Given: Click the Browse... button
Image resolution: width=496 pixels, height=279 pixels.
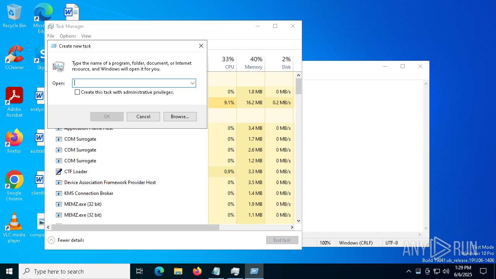Looking at the screenshot, I should pyautogui.click(x=180, y=117).
